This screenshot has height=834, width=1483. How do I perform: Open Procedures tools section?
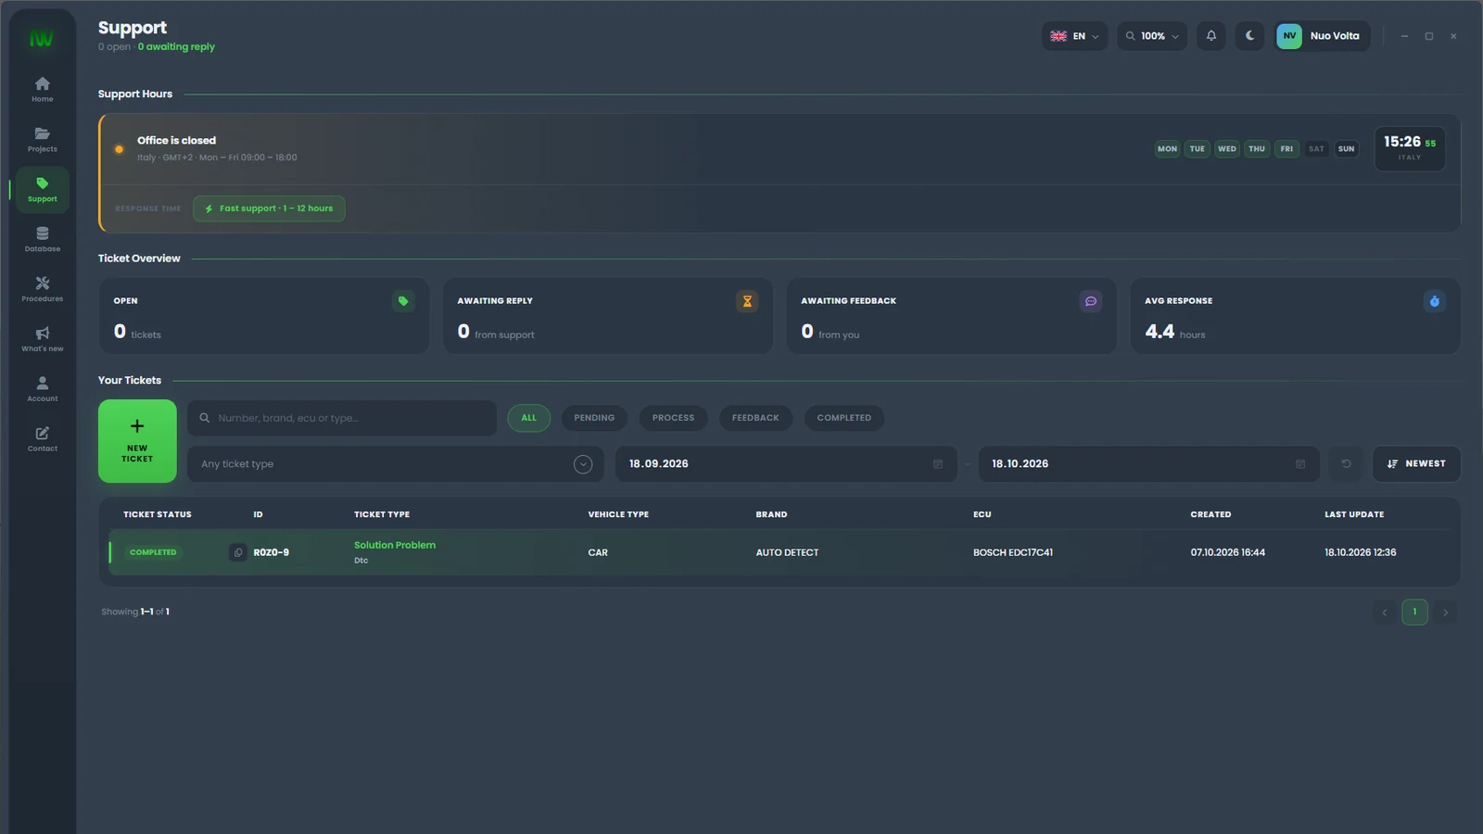pyautogui.click(x=42, y=289)
